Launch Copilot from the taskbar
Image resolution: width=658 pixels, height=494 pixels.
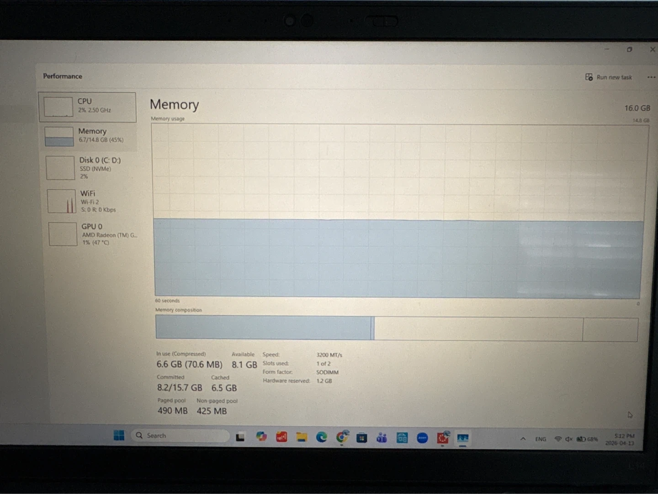click(261, 437)
